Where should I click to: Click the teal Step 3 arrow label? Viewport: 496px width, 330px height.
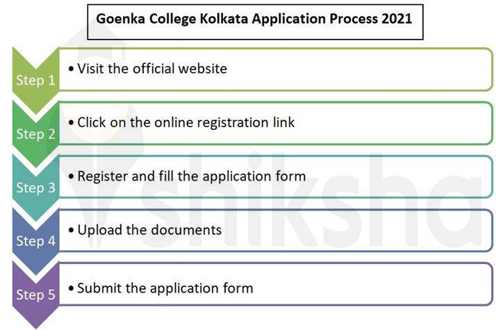[x=35, y=188]
